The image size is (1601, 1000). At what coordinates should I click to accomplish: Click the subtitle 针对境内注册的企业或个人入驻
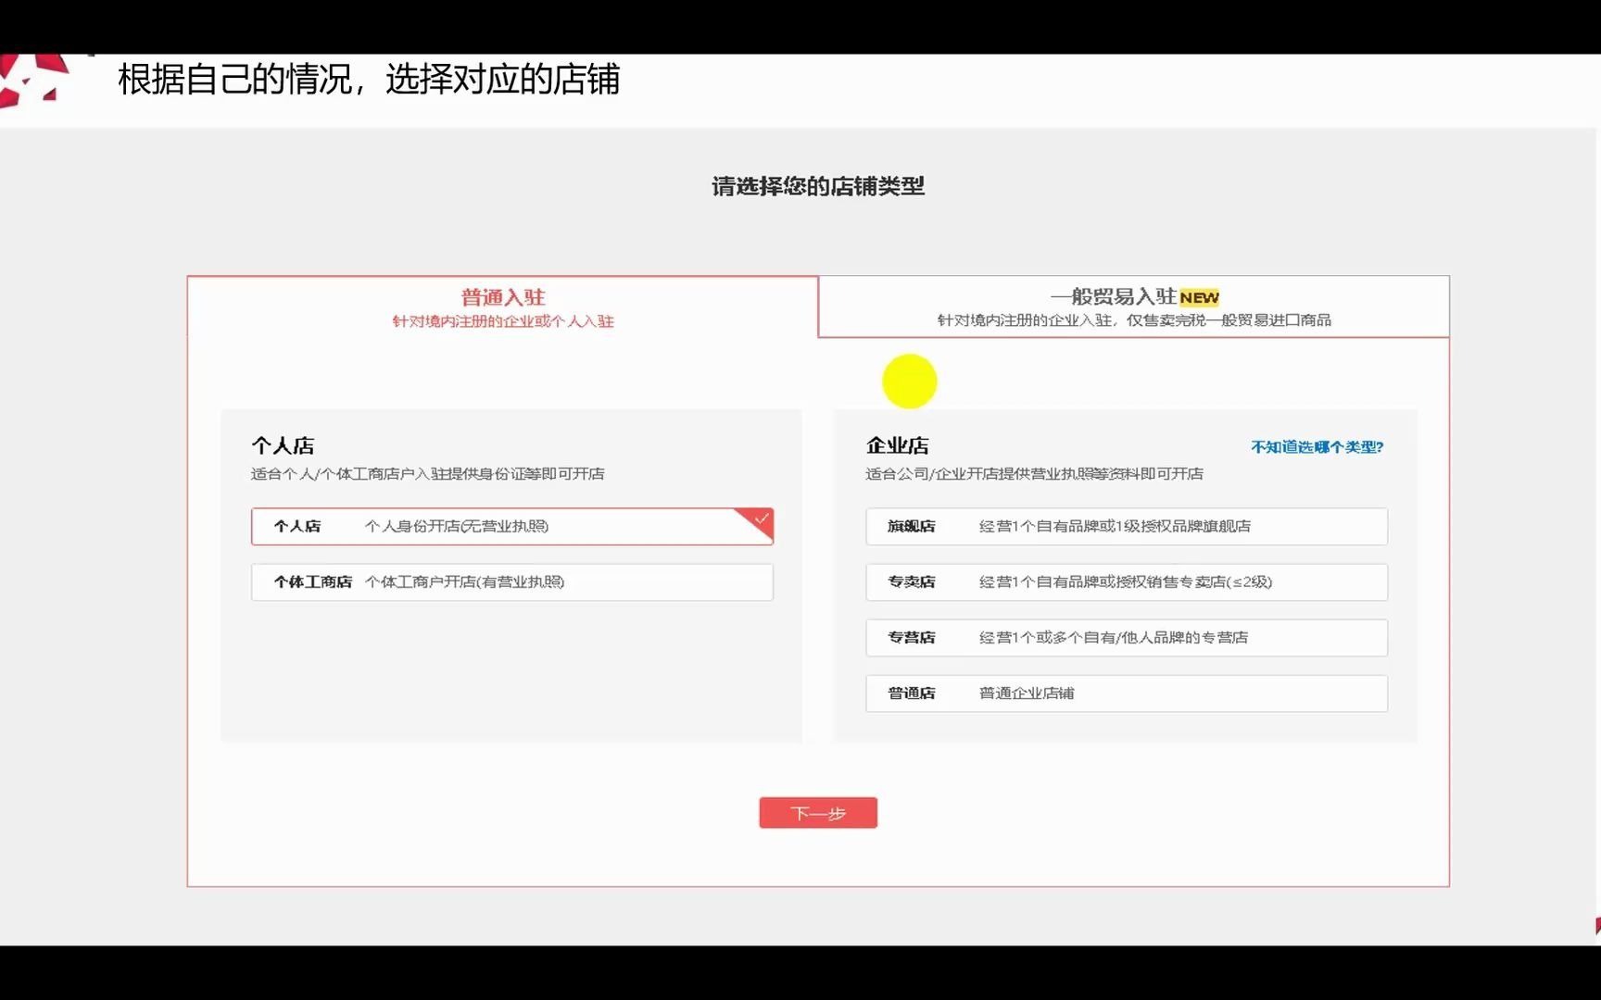pyautogui.click(x=503, y=321)
